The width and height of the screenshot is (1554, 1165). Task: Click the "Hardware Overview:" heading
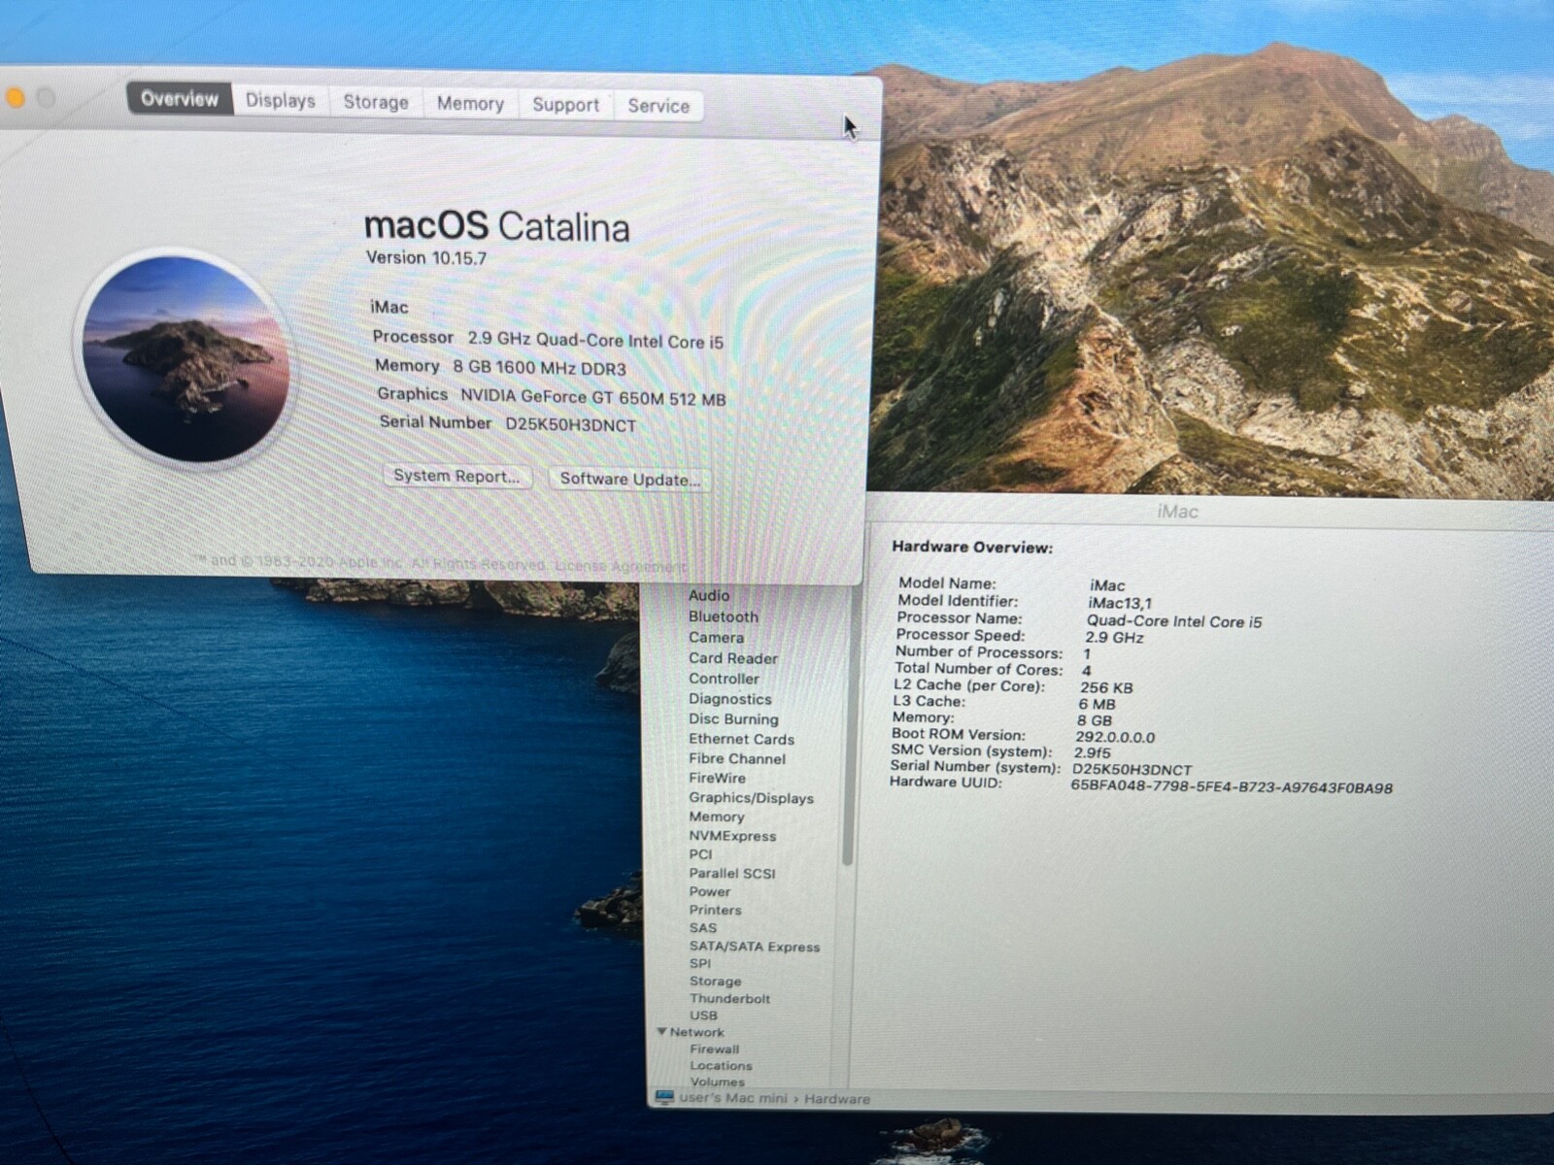972,547
